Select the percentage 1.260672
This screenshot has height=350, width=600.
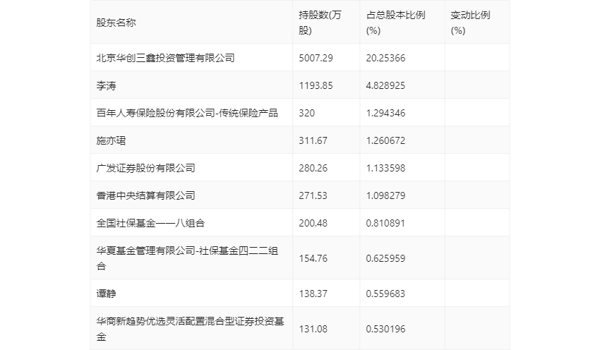tap(385, 140)
